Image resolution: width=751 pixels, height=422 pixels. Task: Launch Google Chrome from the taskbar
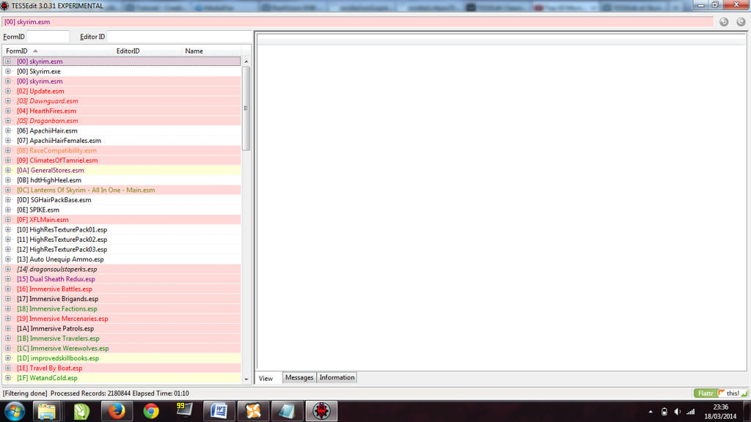[151, 412]
